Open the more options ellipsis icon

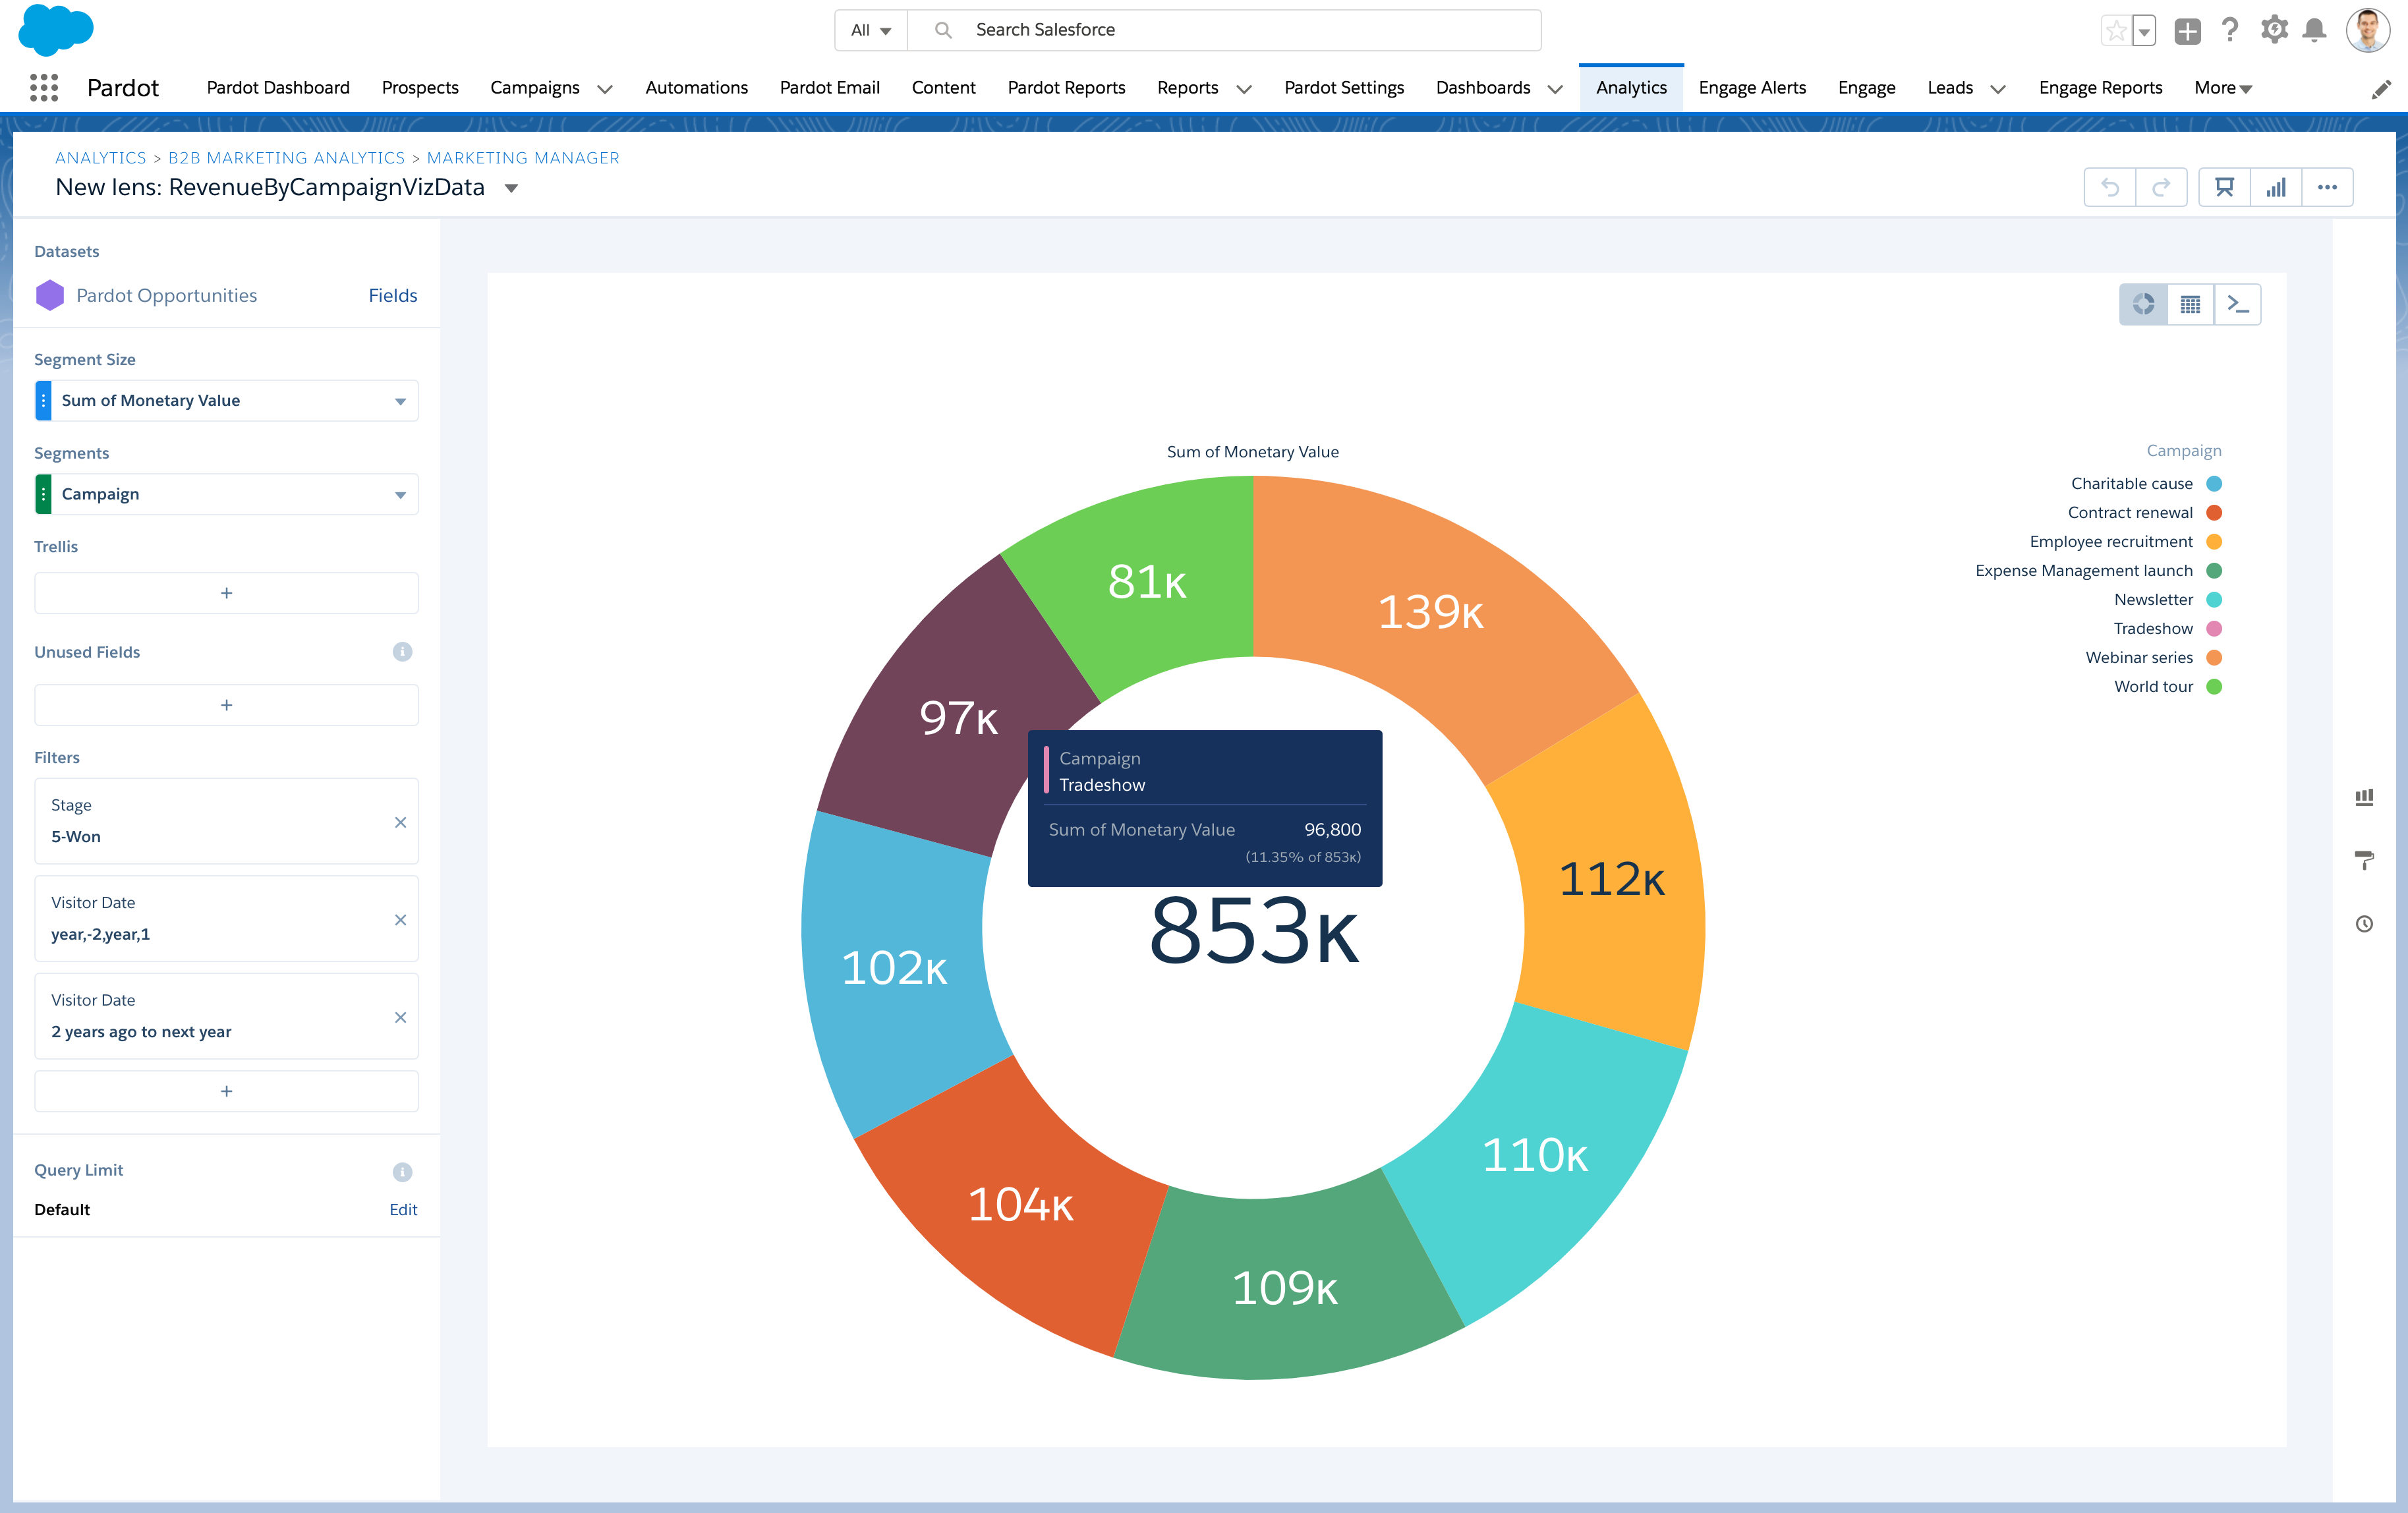click(2327, 187)
